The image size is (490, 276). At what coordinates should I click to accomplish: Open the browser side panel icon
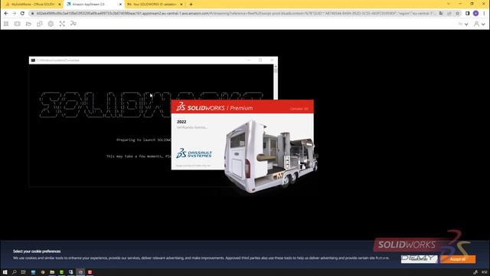point(468,14)
